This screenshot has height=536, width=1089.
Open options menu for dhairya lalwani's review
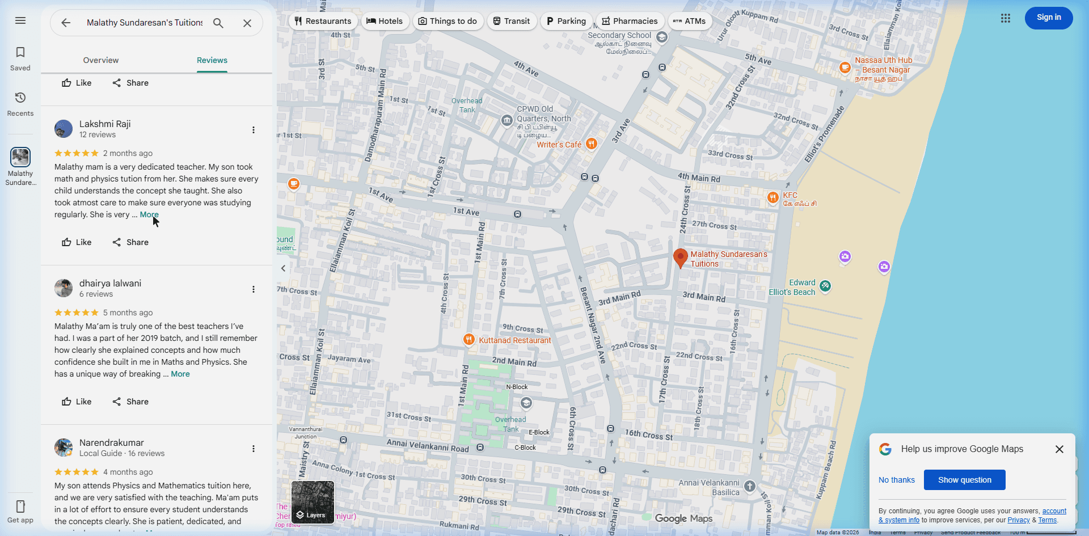point(254,289)
